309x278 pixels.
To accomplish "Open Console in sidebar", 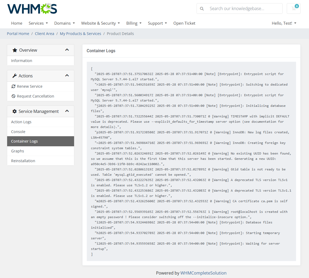I will click(x=40, y=131).
